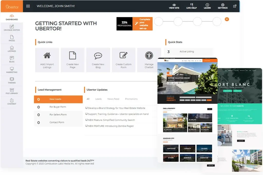Image resolution: width=263 pixels, height=175 pixels.
Task: Click the 33% Professional progress indicator
Action: tap(125, 23)
